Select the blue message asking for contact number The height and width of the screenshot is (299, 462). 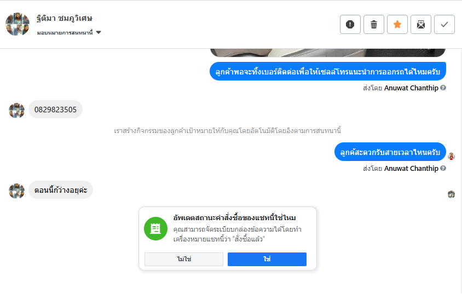tap(328, 72)
